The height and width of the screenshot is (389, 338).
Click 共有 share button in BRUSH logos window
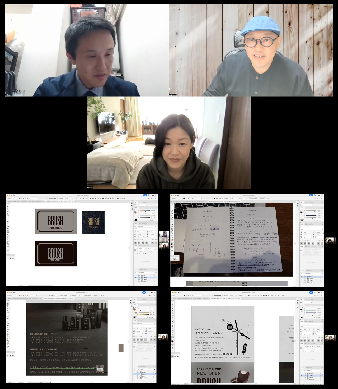[x=145, y=195]
